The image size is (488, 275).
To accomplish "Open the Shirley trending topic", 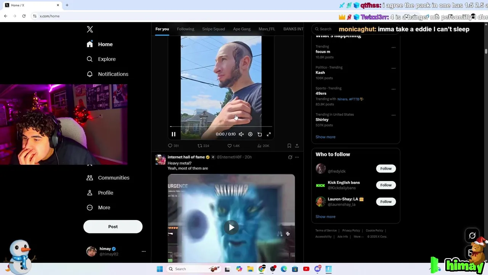I will tap(322, 120).
